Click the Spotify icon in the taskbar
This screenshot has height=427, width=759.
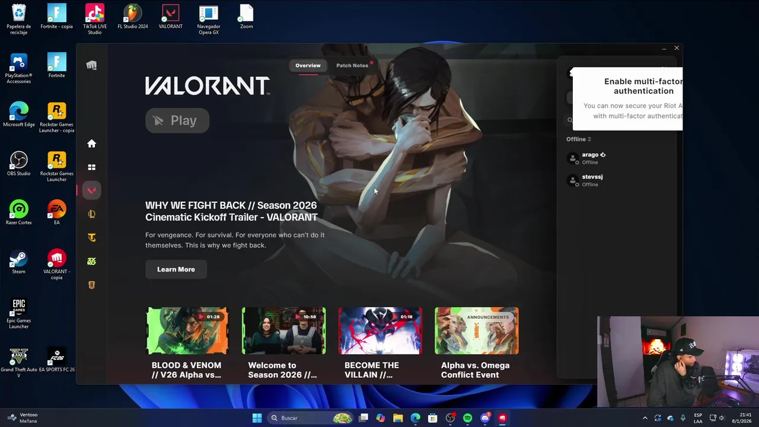tap(467, 418)
